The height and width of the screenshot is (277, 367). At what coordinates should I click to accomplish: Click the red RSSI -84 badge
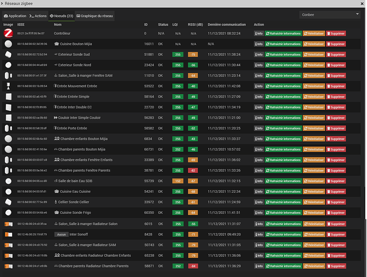point(193,266)
